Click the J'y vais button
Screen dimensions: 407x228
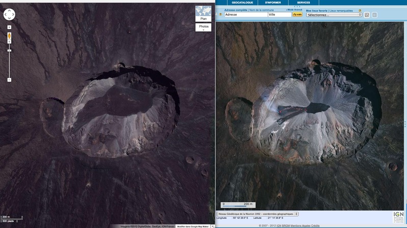click(297, 15)
